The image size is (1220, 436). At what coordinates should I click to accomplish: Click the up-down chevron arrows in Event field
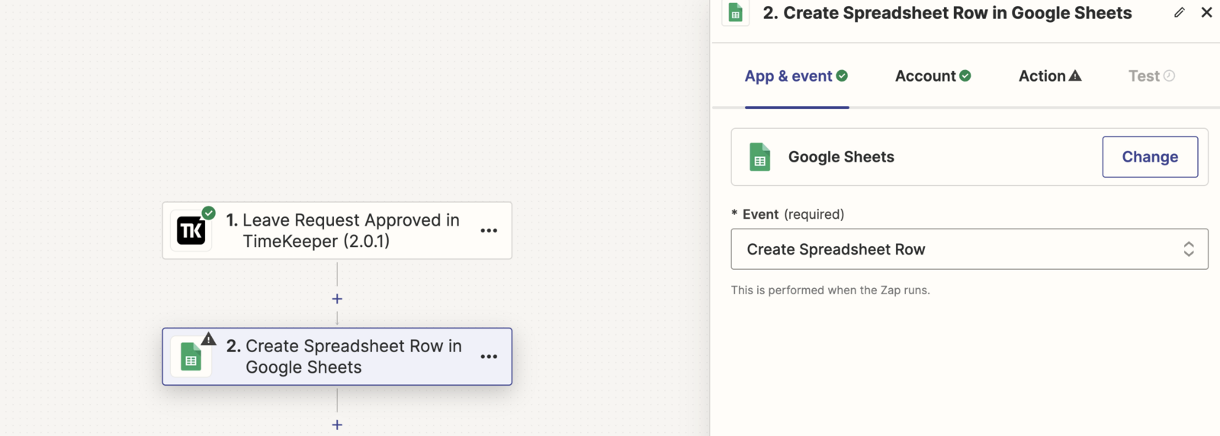pyautogui.click(x=1189, y=249)
